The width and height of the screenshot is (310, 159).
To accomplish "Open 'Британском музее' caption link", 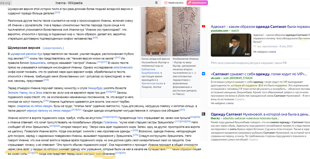I will pos(152,83).
